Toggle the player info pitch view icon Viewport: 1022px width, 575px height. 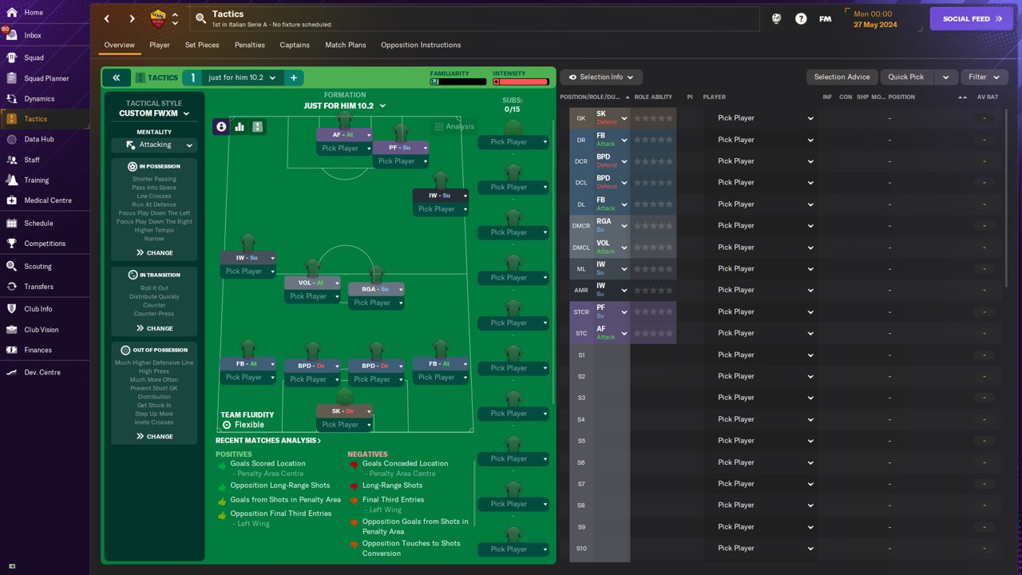pos(221,127)
